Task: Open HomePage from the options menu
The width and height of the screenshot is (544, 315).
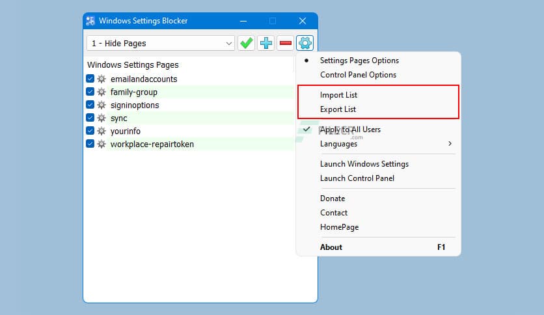Action: [x=378, y=227]
